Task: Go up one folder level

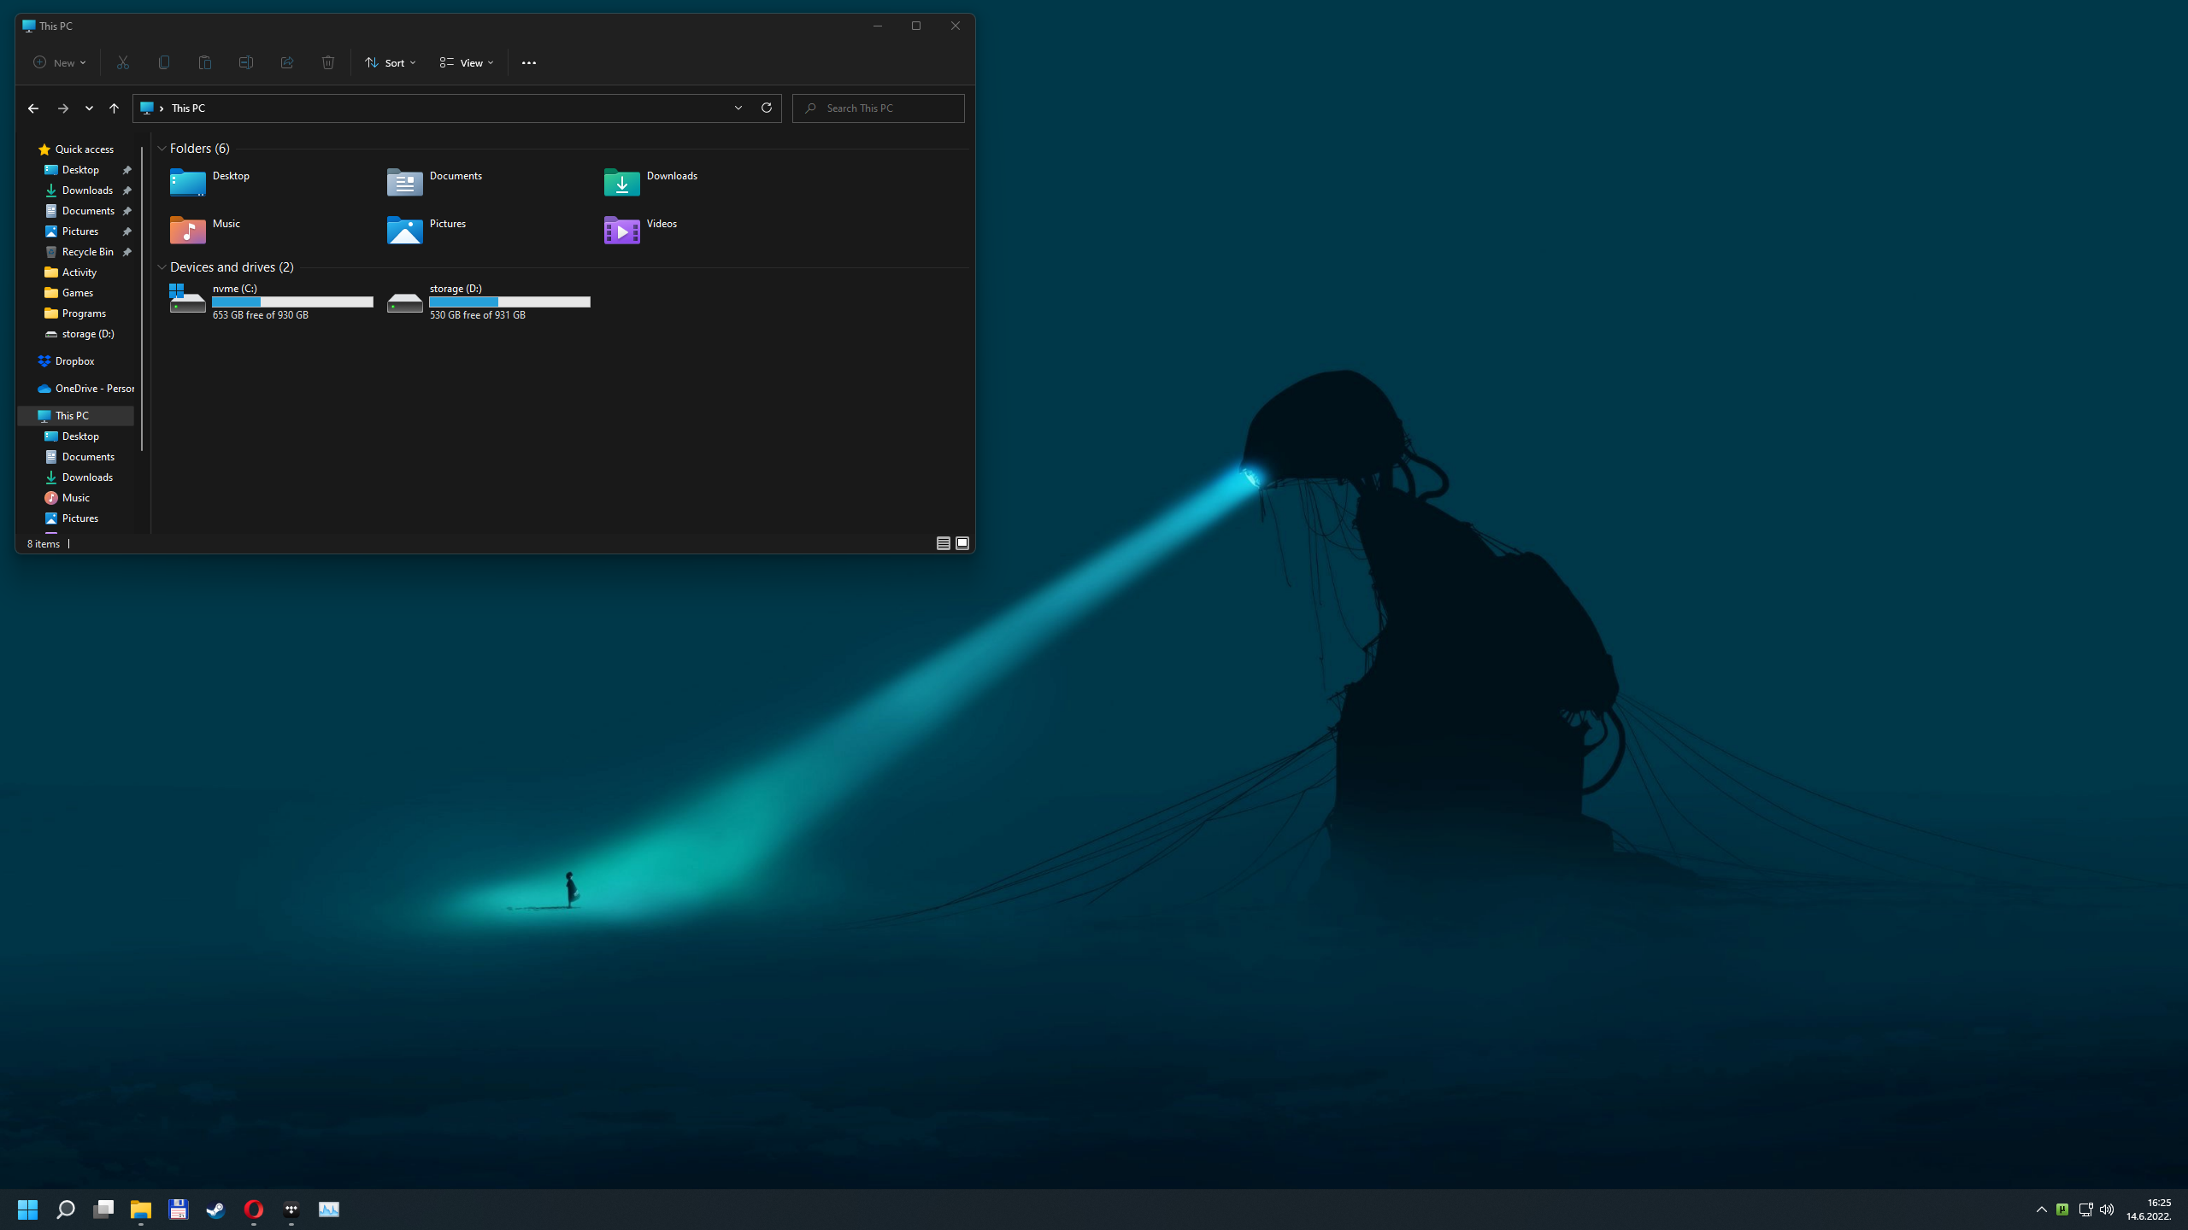Action: click(x=114, y=108)
